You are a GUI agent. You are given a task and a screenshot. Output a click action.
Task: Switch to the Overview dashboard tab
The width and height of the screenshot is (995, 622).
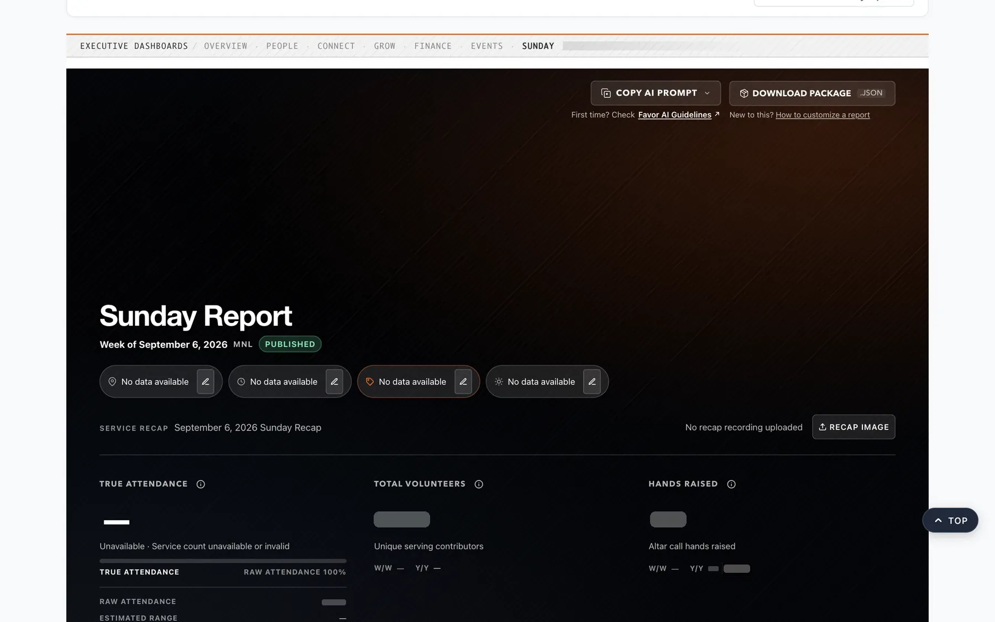[x=226, y=46]
